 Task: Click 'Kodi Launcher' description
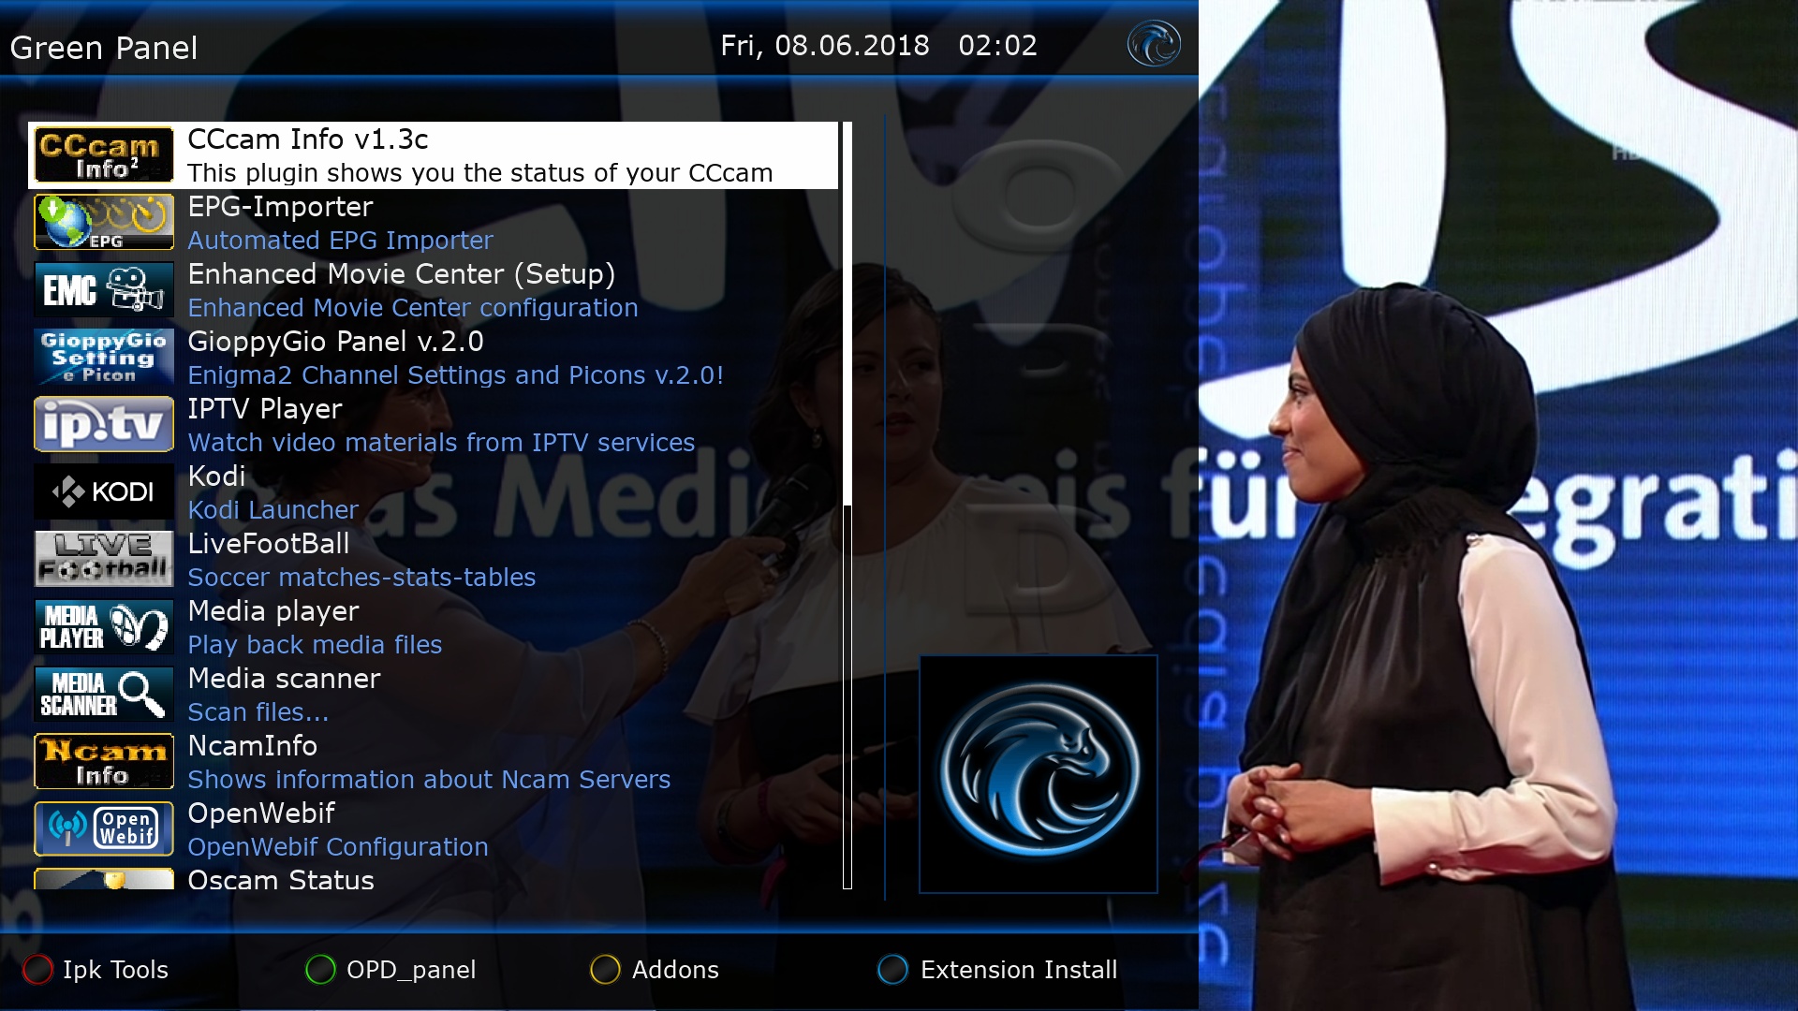273,510
